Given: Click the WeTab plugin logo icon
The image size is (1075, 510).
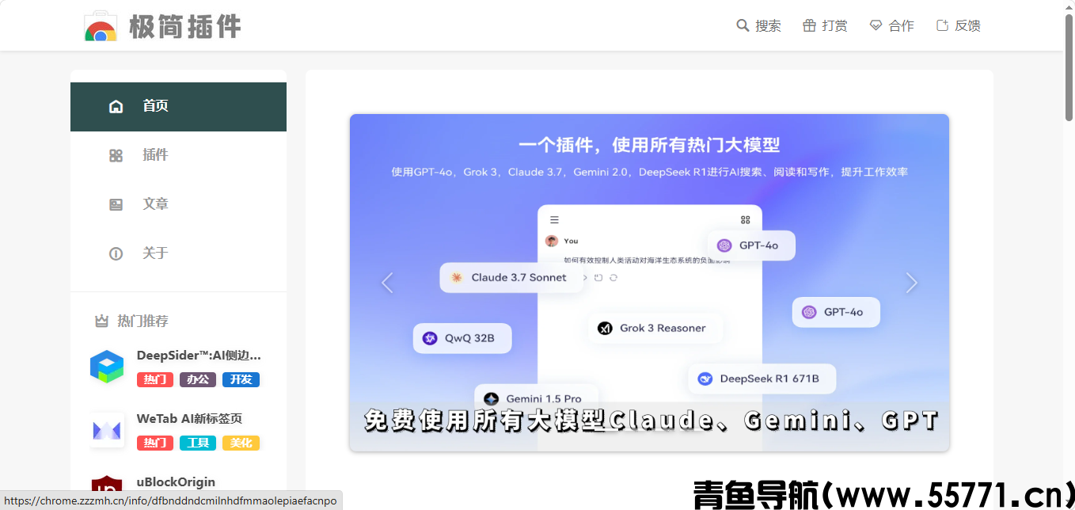Looking at the screenshot, I should pos(107,430).
